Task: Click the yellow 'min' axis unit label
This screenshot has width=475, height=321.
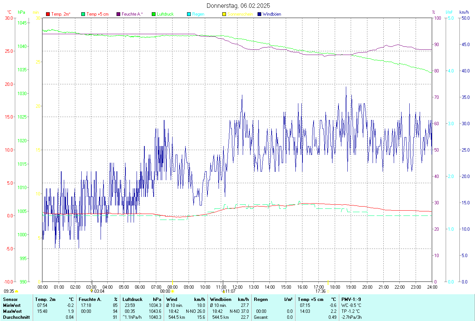Action: coord(36,12)
